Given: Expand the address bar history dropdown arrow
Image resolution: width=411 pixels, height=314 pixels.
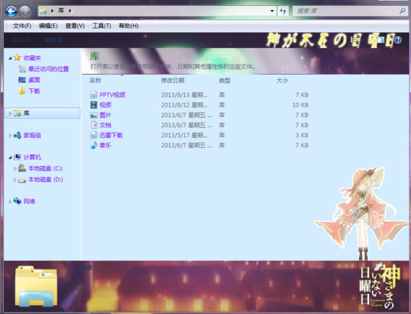Looking at the screenshot, I should 272,11.
